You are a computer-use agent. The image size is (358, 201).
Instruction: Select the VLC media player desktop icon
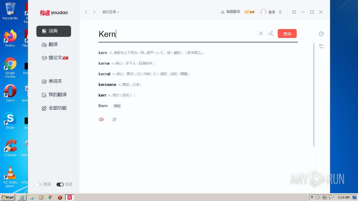point(10,177)
